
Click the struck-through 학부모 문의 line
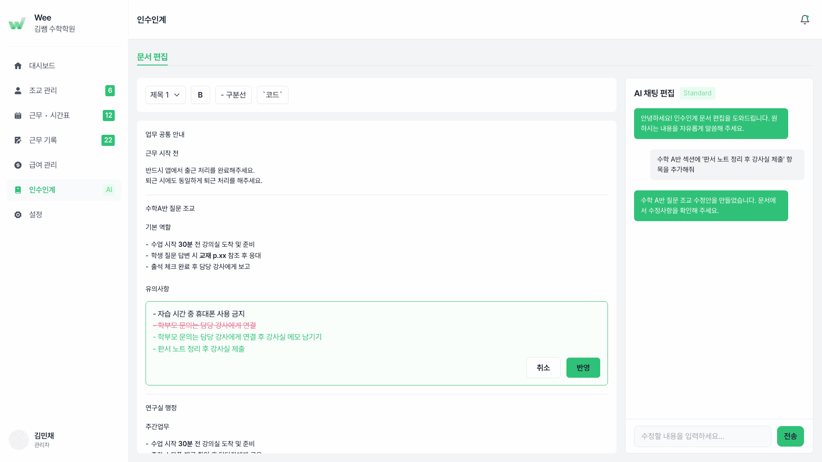pos(205,326)
